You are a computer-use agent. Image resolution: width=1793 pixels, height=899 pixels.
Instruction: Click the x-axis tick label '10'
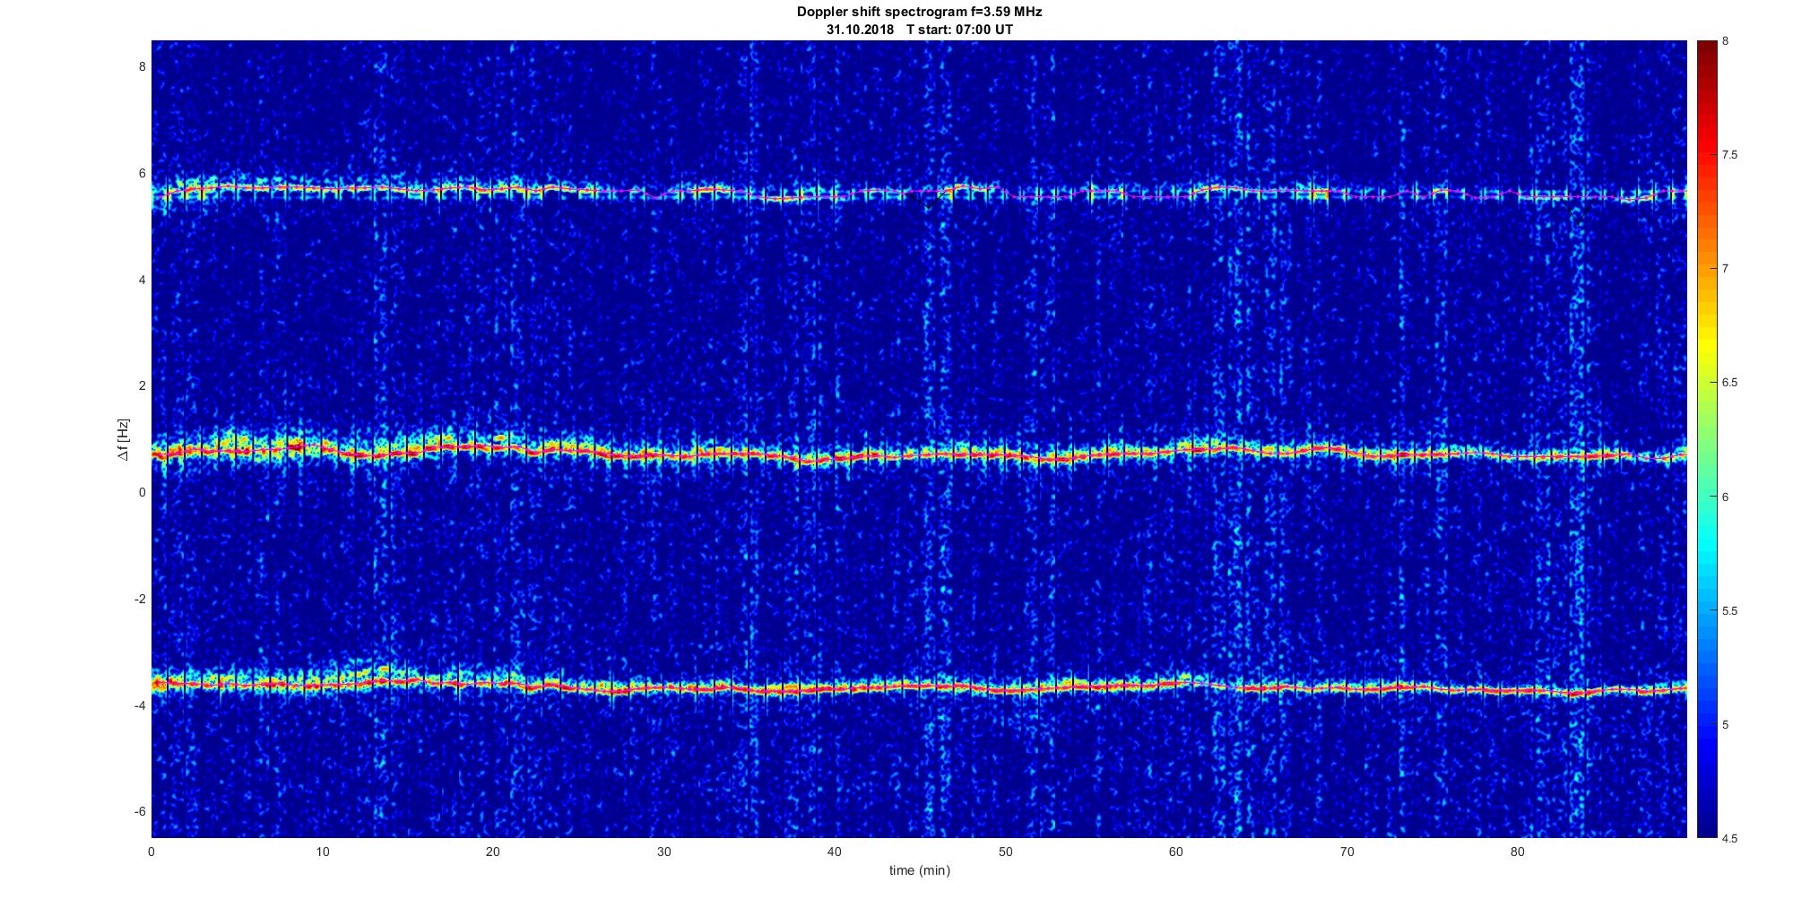click(322, 851)
